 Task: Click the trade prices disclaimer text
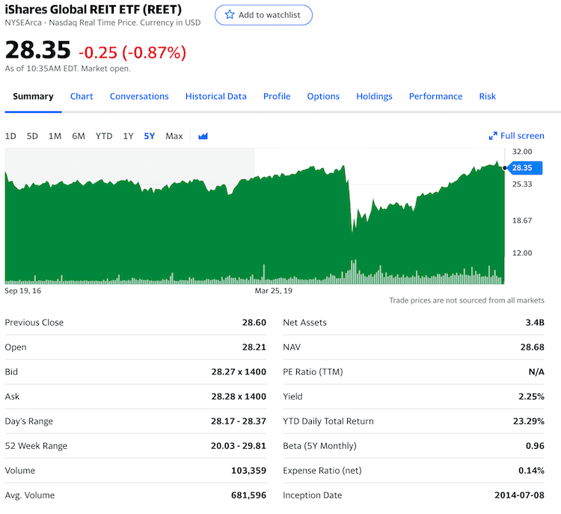coord(467,300)
